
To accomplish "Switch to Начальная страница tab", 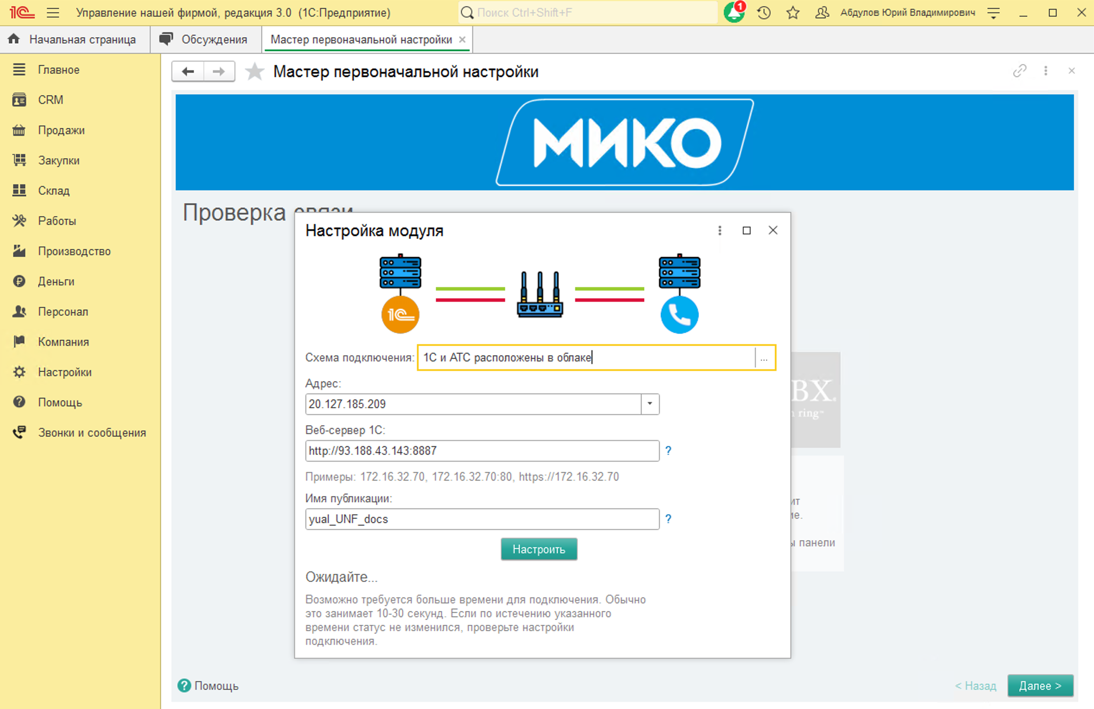I will pyautogui.click(x=82, y=39).
